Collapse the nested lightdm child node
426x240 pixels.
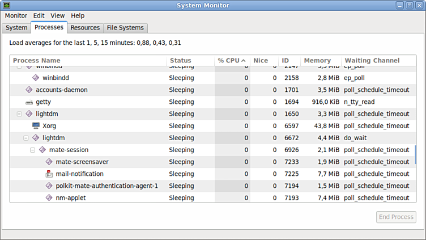click(26, 138)
